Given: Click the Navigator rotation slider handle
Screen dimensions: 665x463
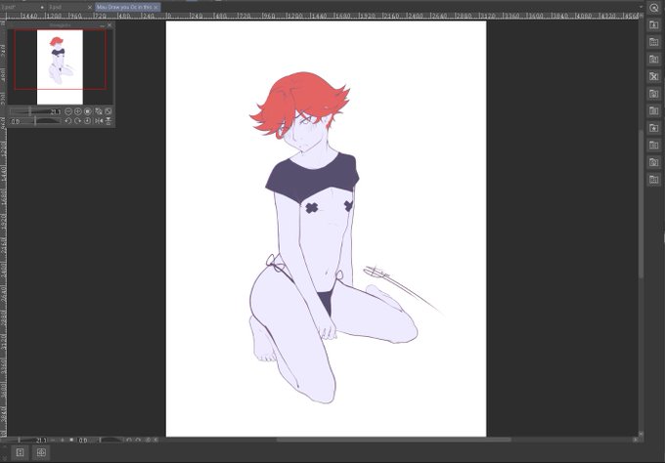Looking at the screenshot, I should [x=35, y=121].
